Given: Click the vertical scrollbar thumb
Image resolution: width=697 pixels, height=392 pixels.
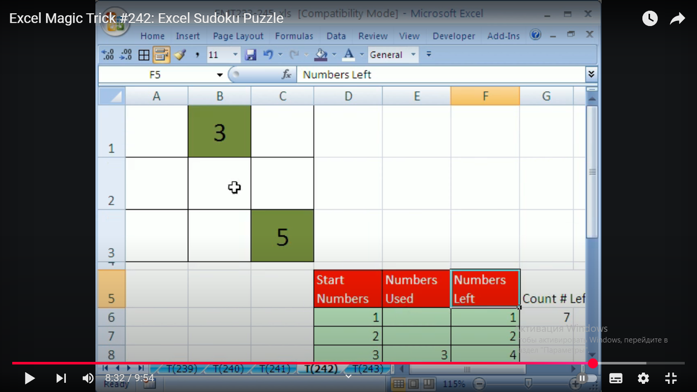Looking at the screenshot, I should coord(592,171).
